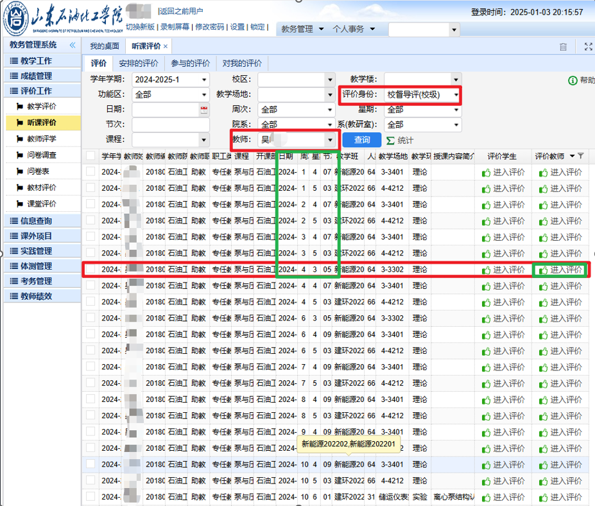Select the checkbox of the 离心泵 实验 row
The width and height of the screenshot is (595, 506).
[91, 496]
